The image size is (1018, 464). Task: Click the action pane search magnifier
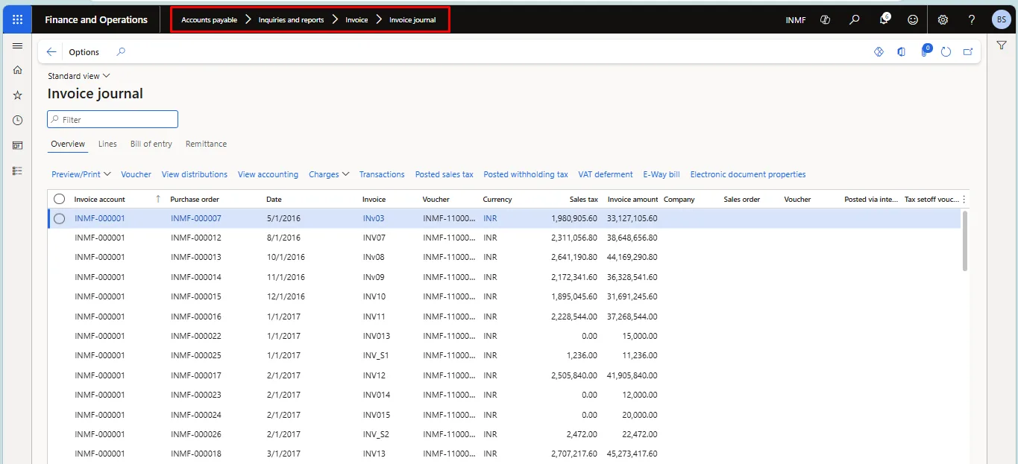[x=122, y=52]
